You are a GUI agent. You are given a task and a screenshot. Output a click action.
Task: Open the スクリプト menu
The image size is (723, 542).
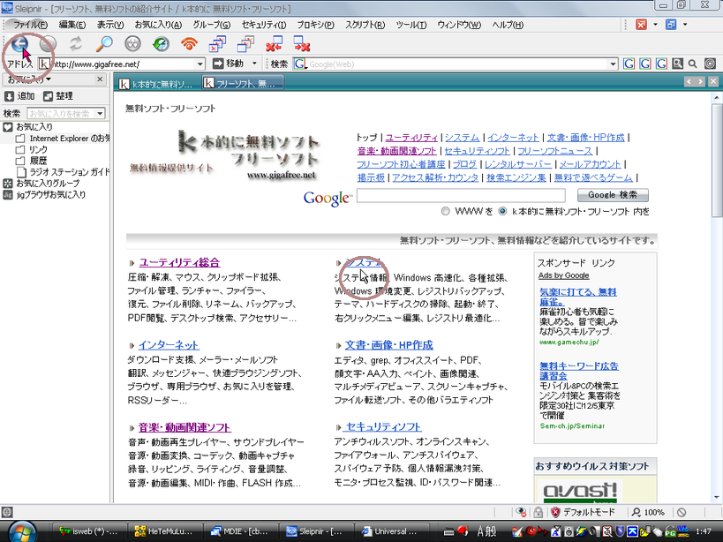pyautogui.click(x=365, y=25)
